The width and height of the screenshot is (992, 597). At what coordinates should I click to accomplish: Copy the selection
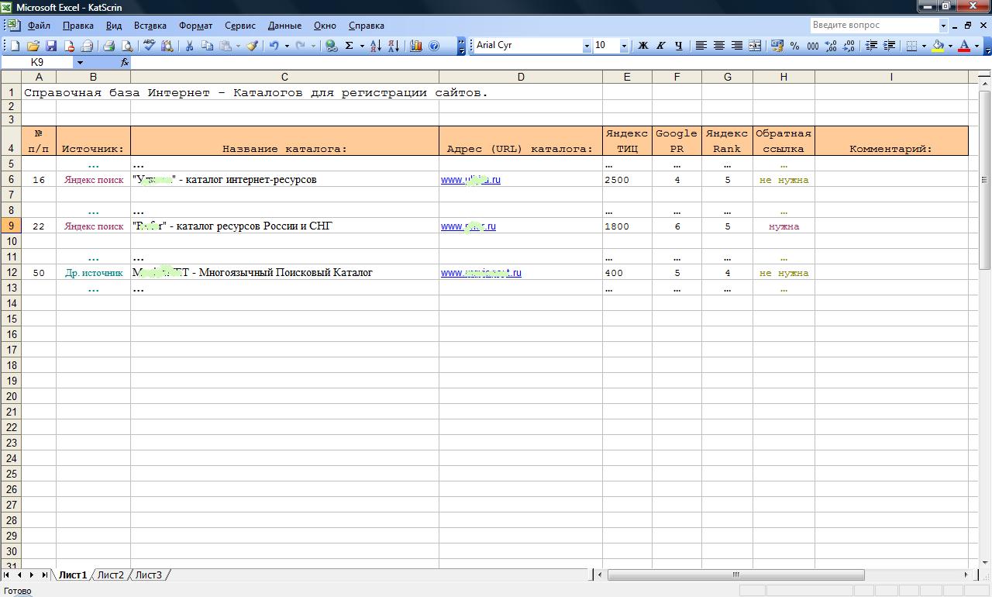(x=207, y=46)
